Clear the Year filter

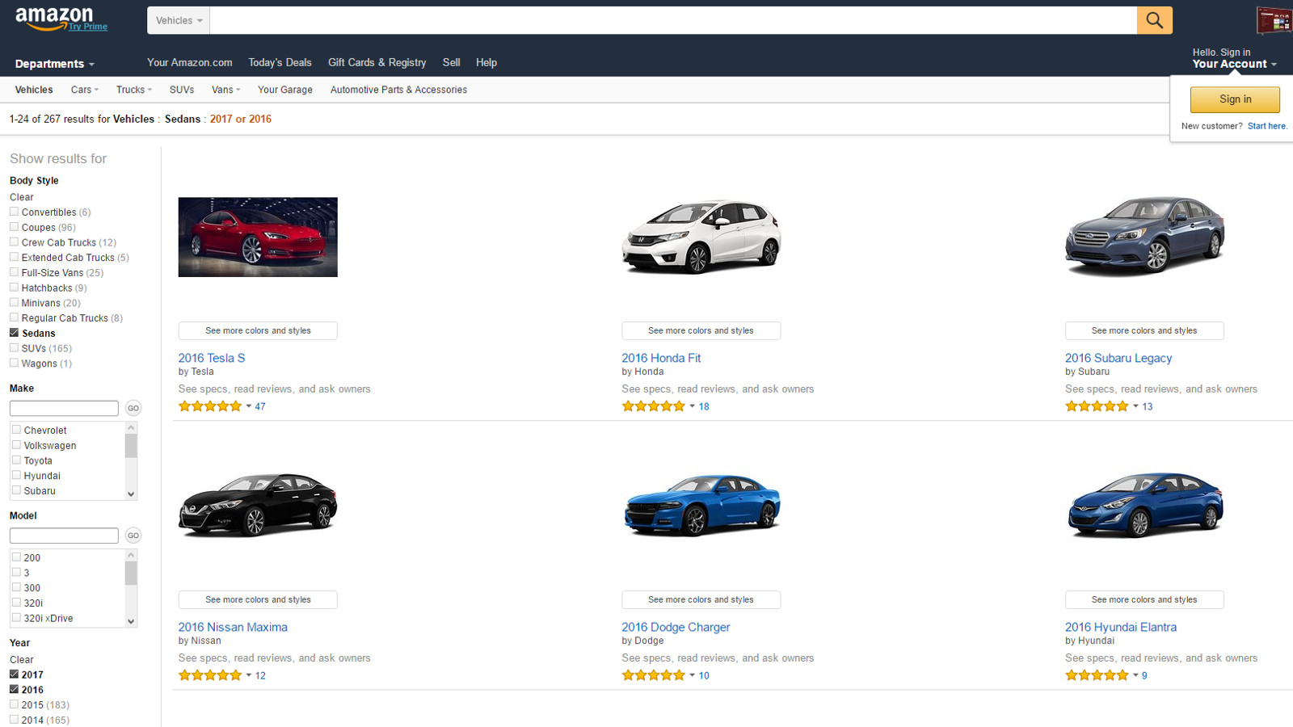click(22, 660)
